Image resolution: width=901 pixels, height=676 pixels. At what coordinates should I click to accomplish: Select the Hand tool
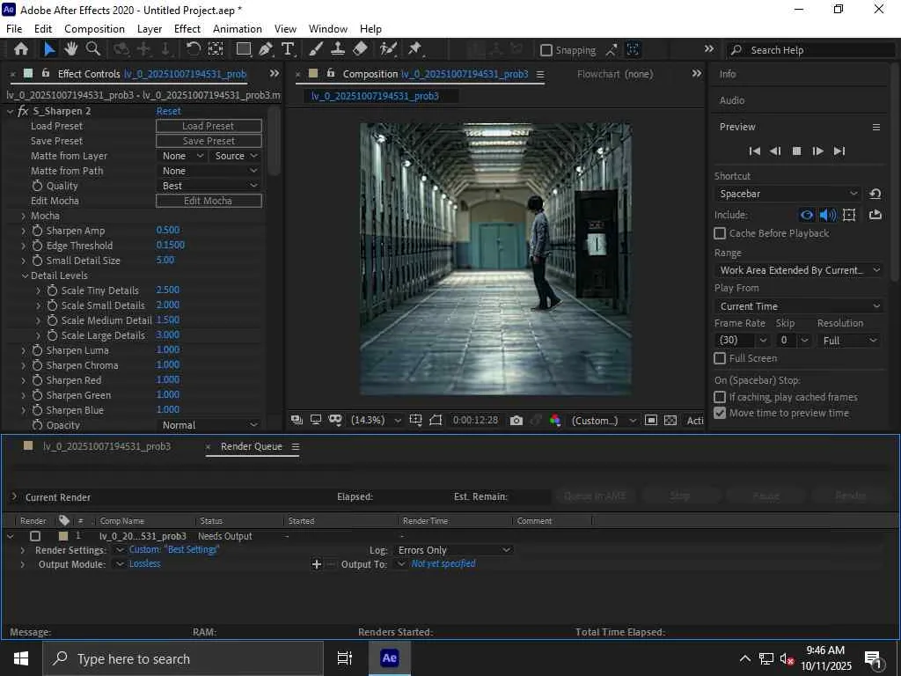tap(71, 49)
